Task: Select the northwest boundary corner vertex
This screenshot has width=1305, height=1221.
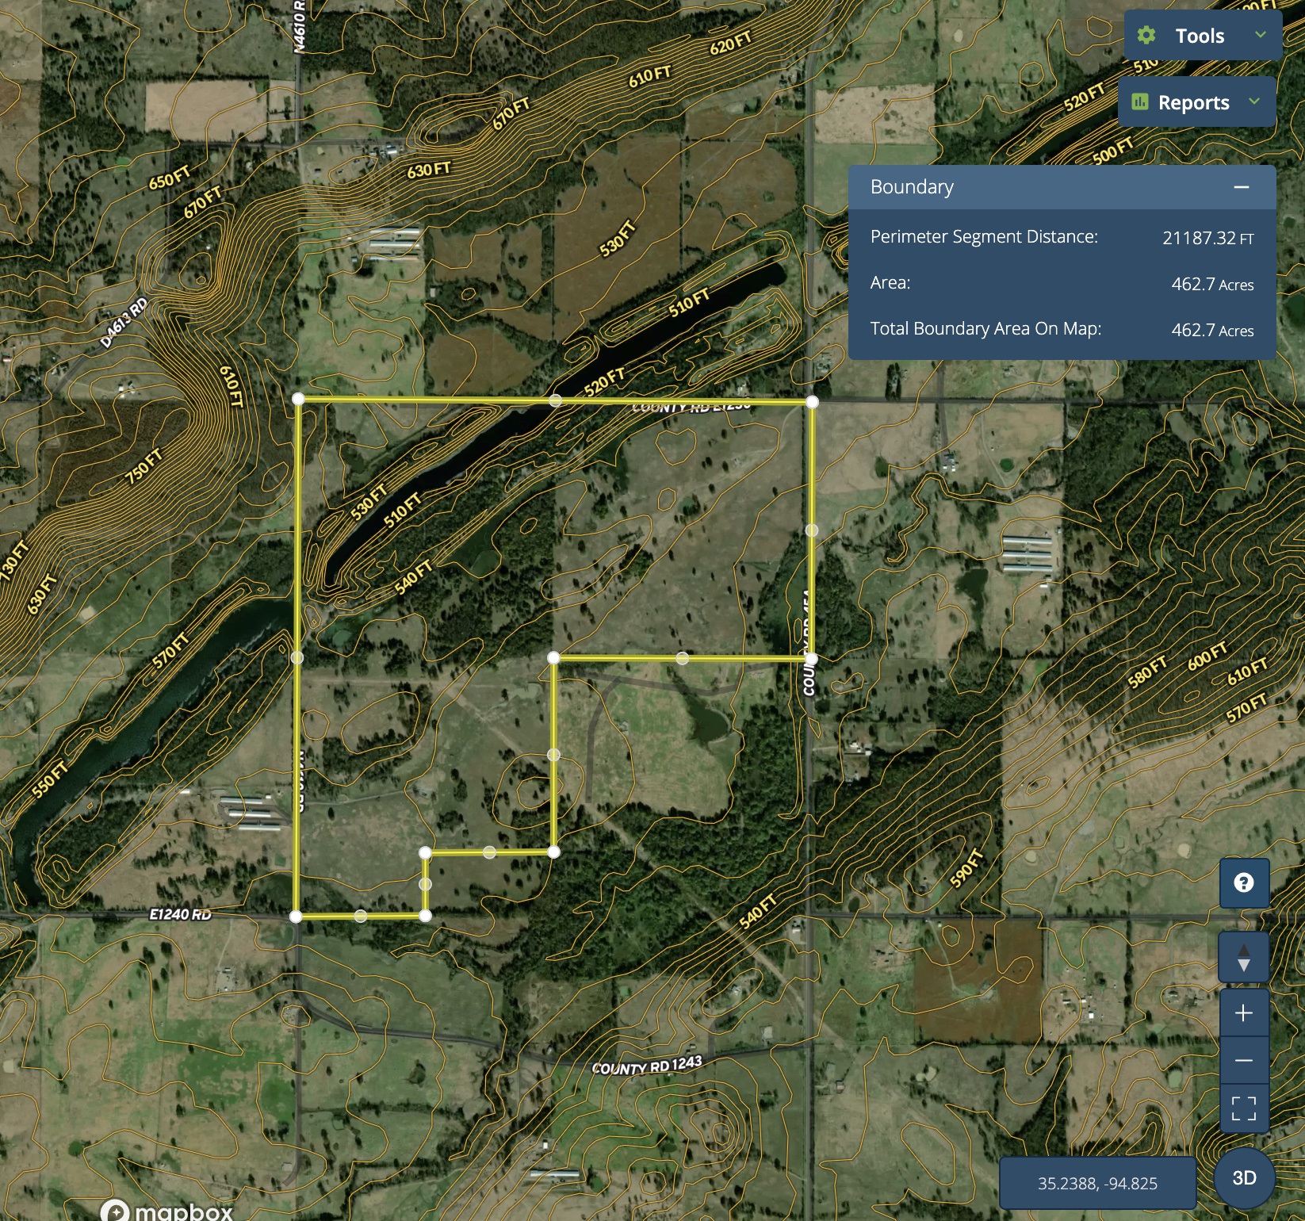Action: tap(298, 399)
